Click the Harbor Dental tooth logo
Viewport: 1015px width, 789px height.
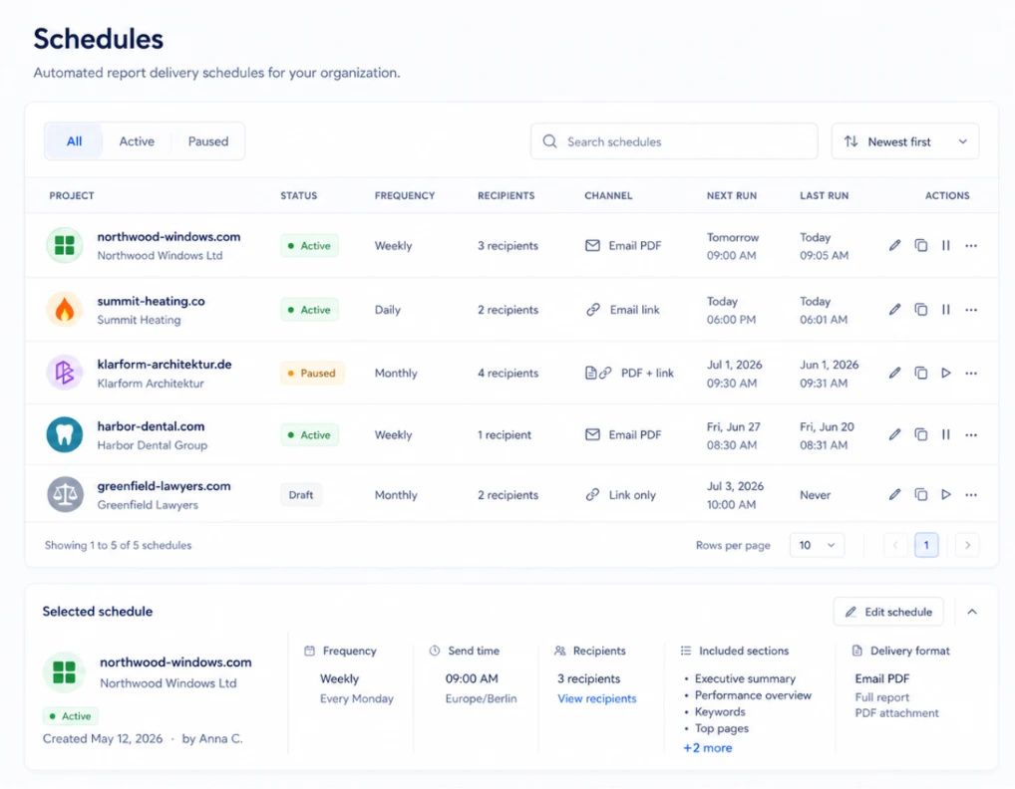click(x=65, y=434)
